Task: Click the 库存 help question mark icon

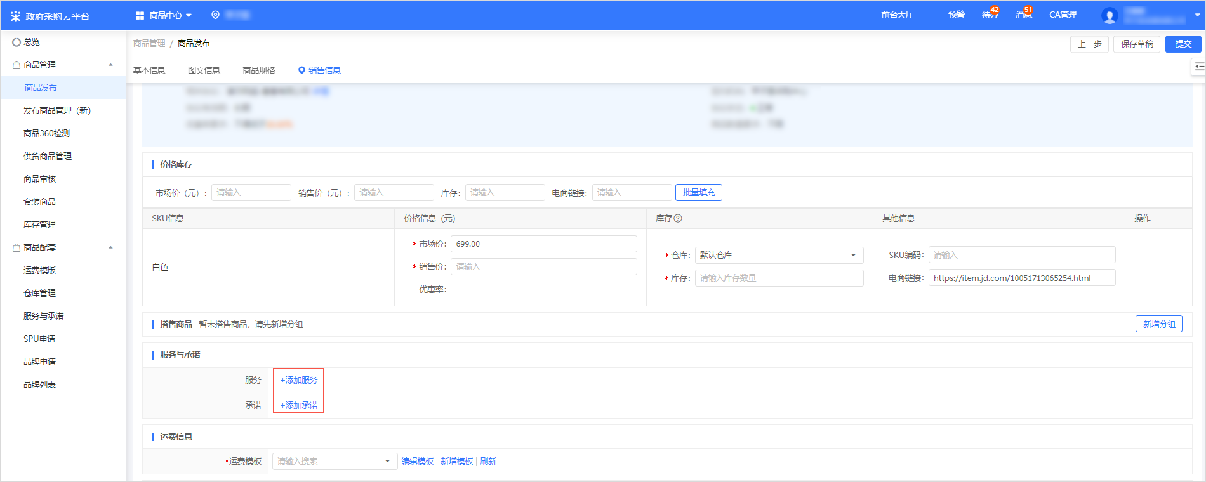Action: [x=678, y=218]
